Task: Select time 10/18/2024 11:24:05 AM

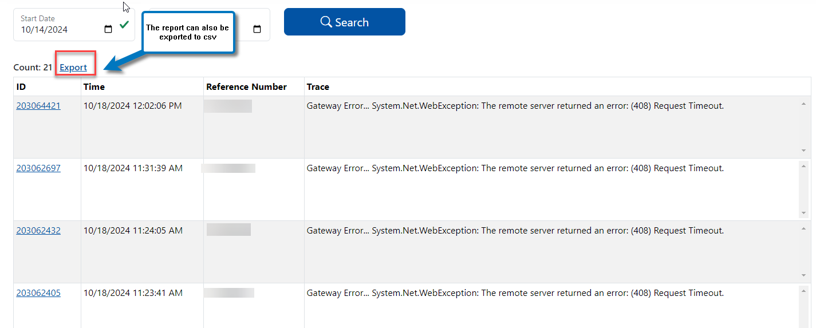Action: pos(133,230)
